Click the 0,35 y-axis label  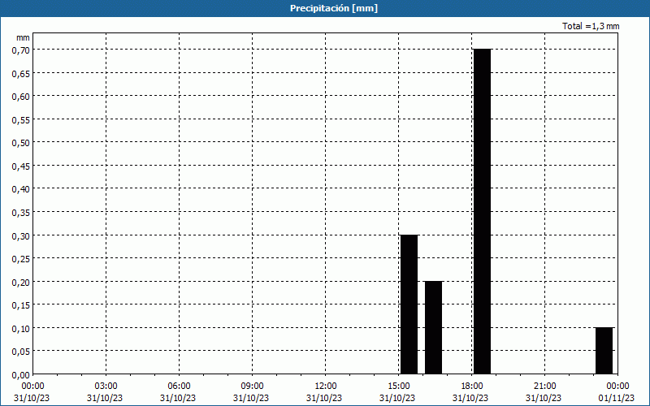[20, 213]
